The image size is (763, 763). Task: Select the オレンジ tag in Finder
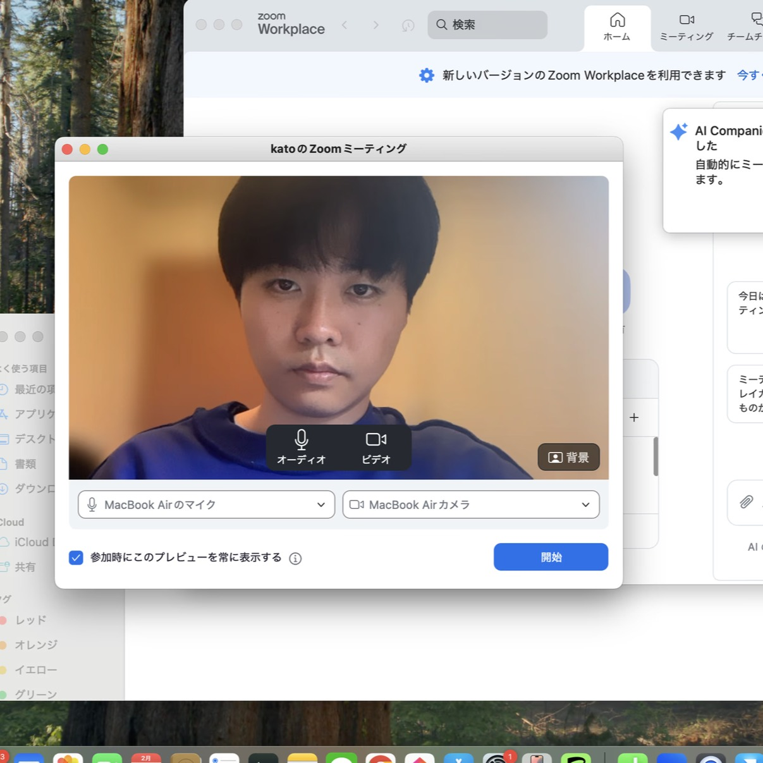(29, 645)
